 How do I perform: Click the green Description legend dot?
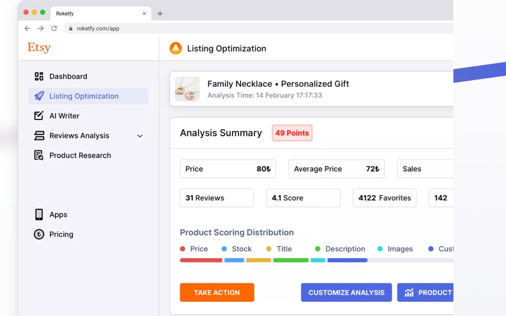point(318,249)
